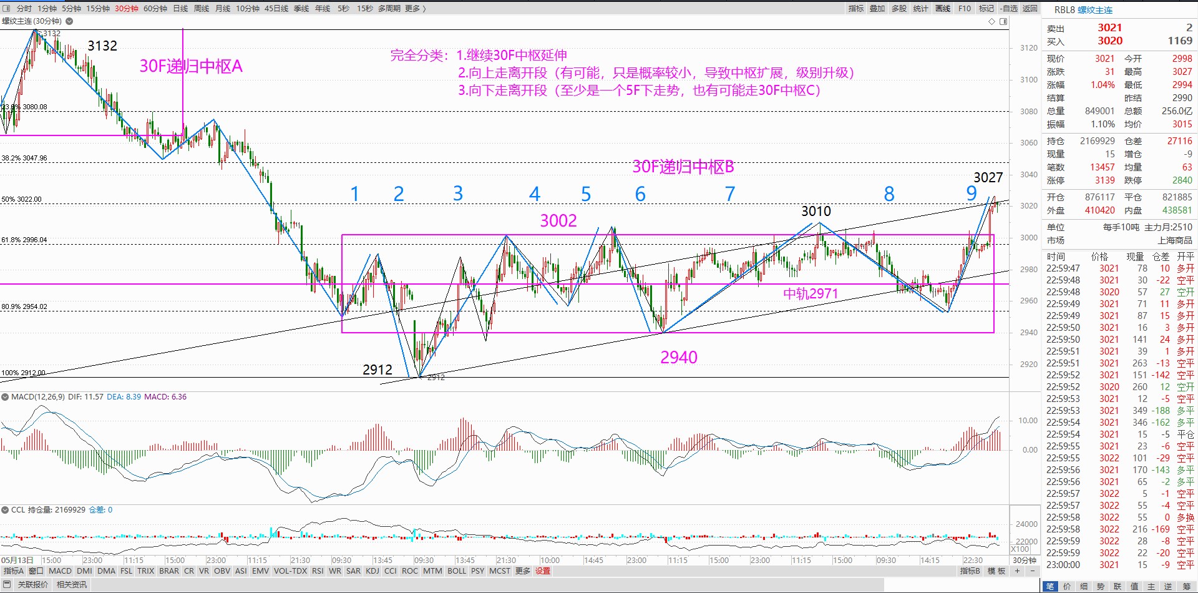Click the 标记 mark button

(986, 9)
